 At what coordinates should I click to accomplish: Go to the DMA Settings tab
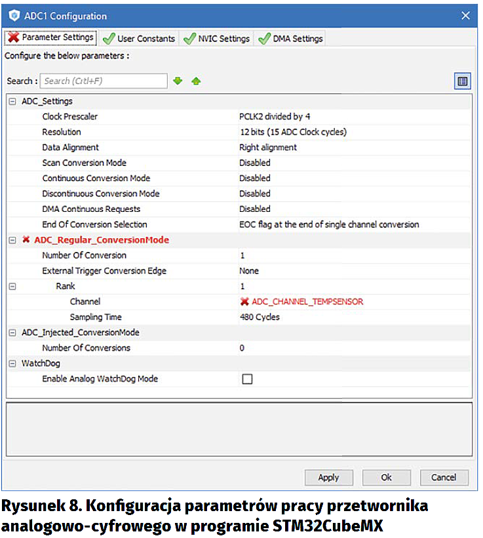point(291,38)
